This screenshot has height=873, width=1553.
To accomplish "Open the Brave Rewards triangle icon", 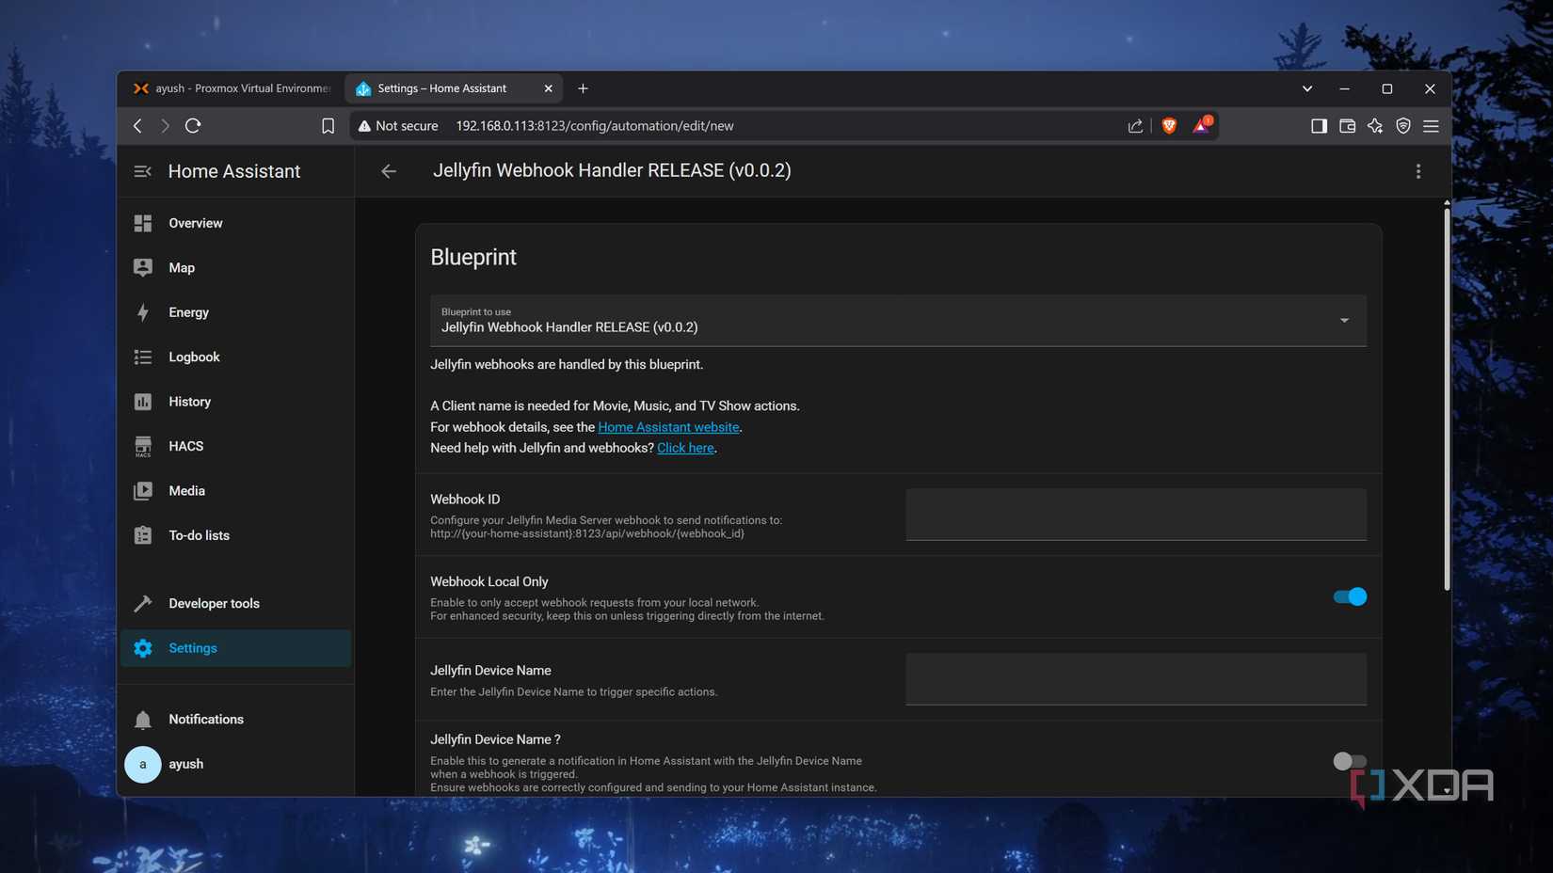I will click(1202, 125).
